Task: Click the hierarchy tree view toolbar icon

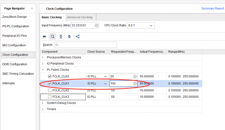Action: 78,37
